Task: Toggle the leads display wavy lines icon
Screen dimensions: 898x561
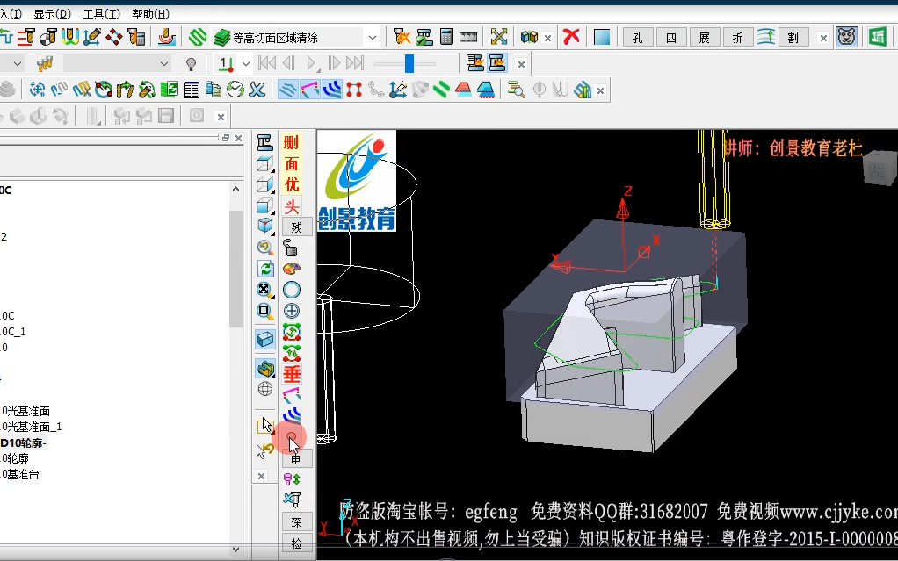Action: [287, 90]
